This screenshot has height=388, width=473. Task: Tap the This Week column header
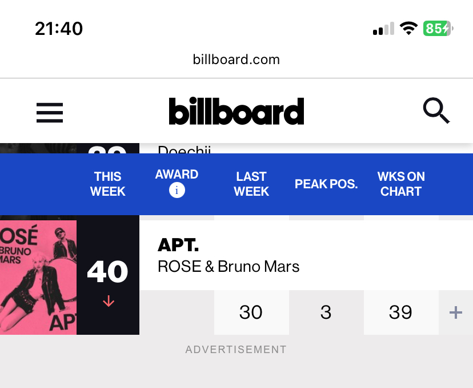108,184
